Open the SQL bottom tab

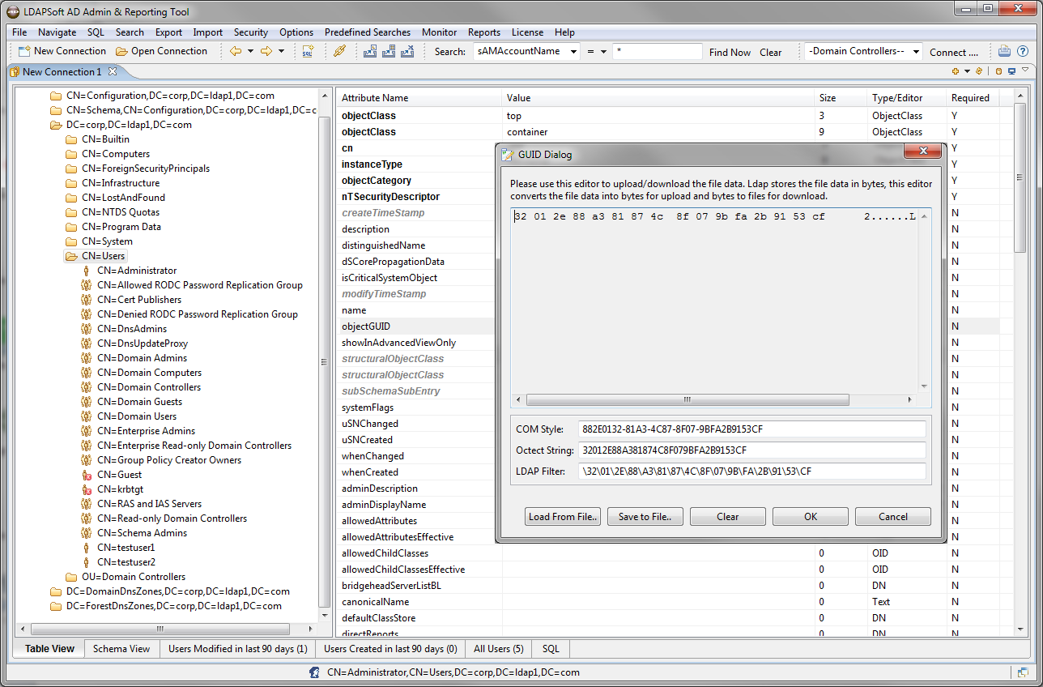[x=551, y=649]
